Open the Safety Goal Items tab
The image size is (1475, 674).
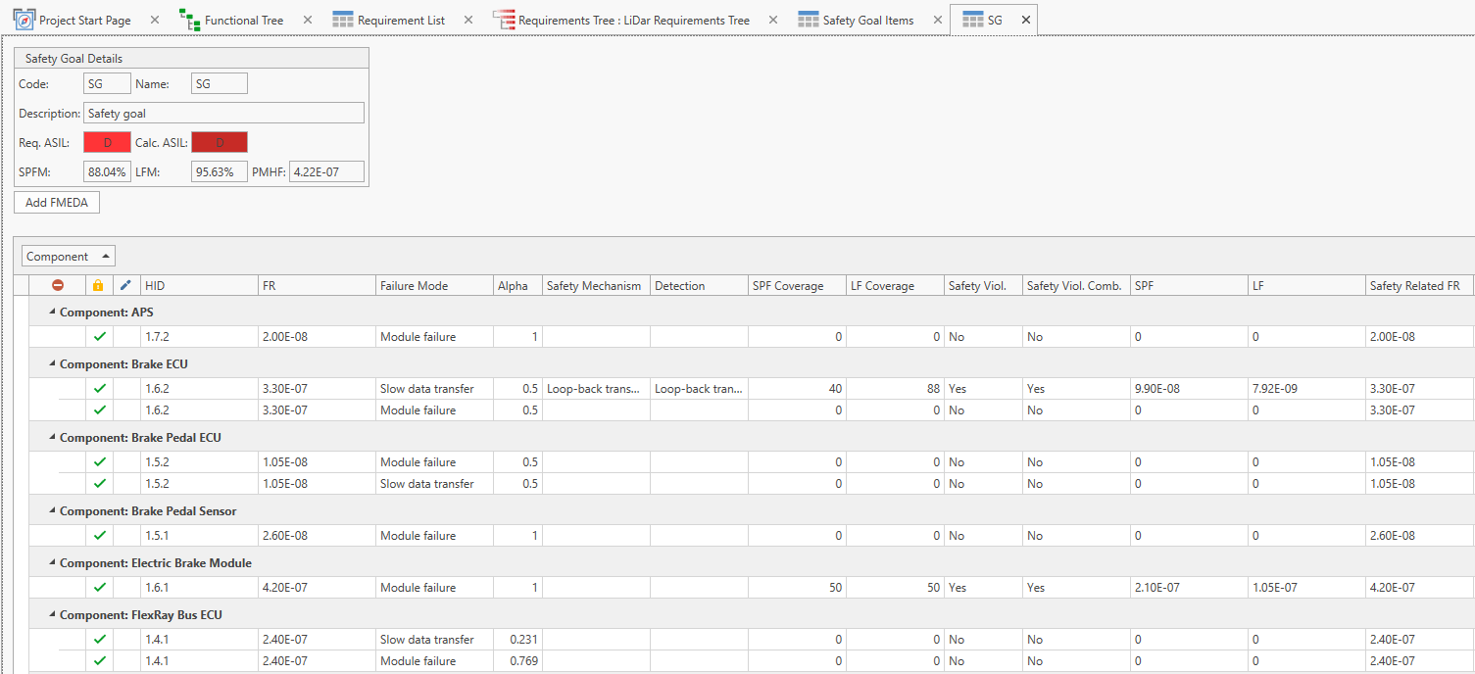tap(867, 20)
